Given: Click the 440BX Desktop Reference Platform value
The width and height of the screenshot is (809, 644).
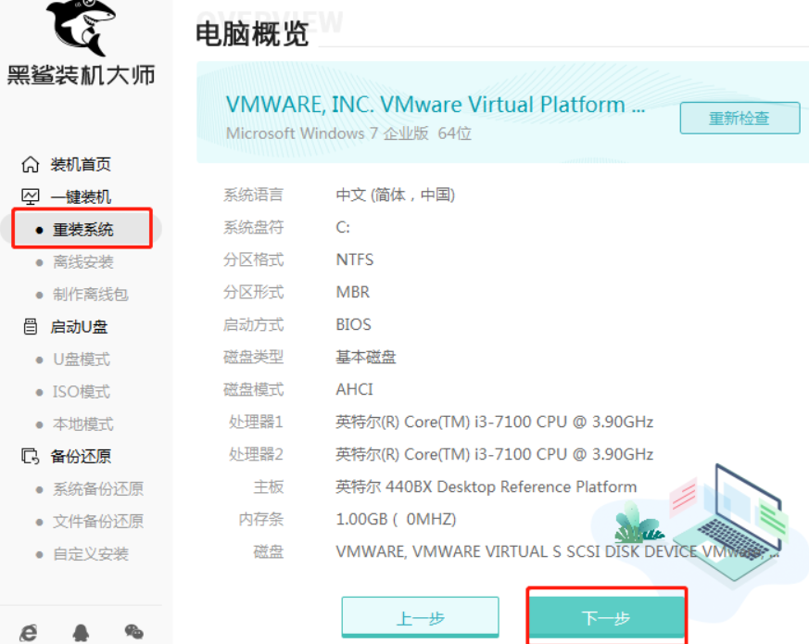Looking at the screenshot, I should (x=486, y=487).
